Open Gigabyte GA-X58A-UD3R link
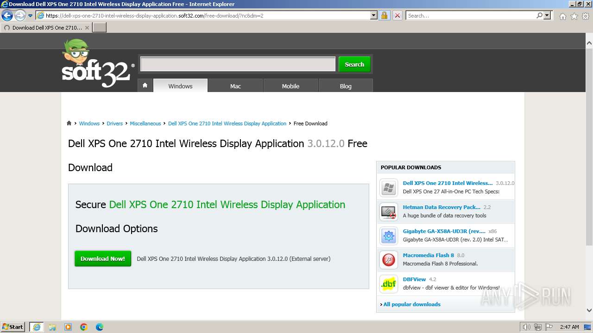 pyautogui.click(x=444, y=231)
